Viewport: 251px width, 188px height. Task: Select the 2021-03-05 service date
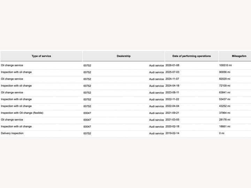point(172,120)
